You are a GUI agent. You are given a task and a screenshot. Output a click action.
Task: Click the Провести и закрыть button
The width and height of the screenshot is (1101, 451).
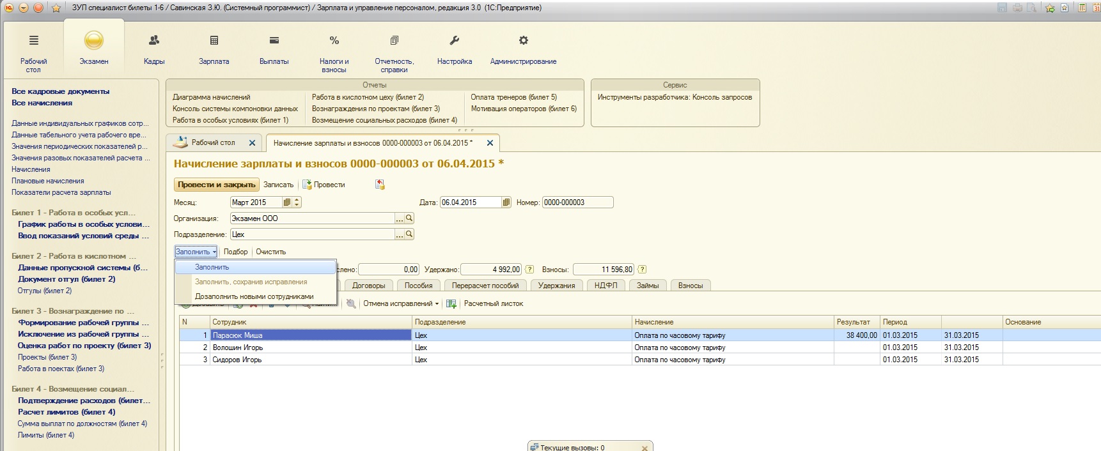[x=217, y=185]
